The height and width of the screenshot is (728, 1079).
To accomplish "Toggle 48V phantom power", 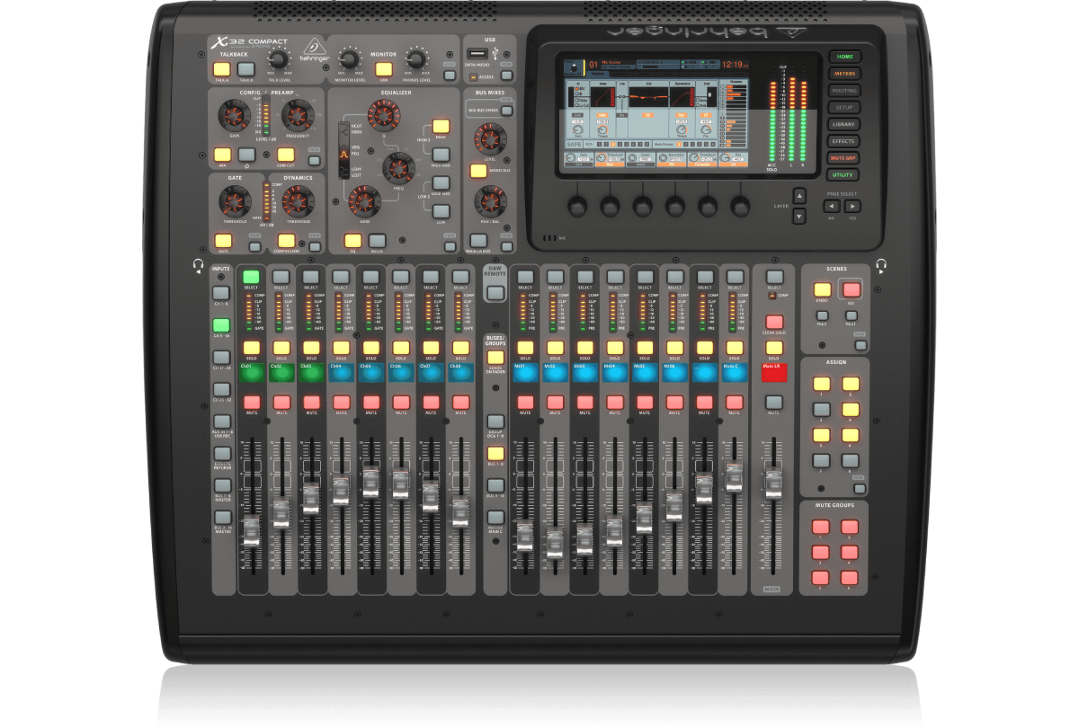I will (x=222, y=155).
